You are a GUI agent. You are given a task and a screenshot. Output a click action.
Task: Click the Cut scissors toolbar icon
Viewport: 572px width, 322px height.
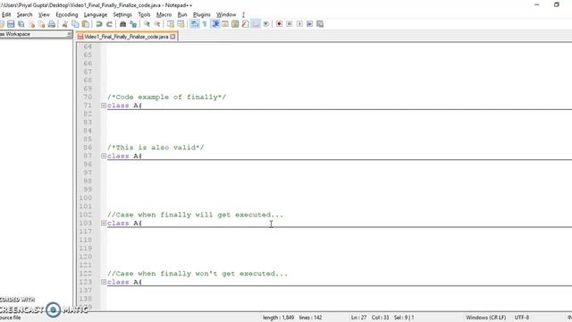click(x=65, y=24)
